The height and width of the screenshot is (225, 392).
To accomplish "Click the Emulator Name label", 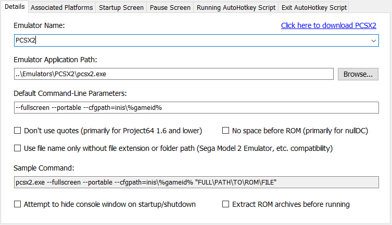I will [x=39, y=25].
